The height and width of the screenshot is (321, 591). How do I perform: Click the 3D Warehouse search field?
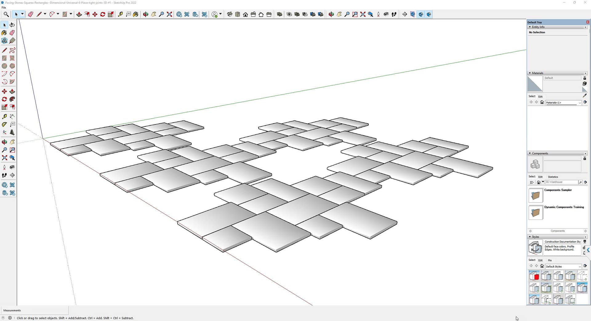pos(561,182)
